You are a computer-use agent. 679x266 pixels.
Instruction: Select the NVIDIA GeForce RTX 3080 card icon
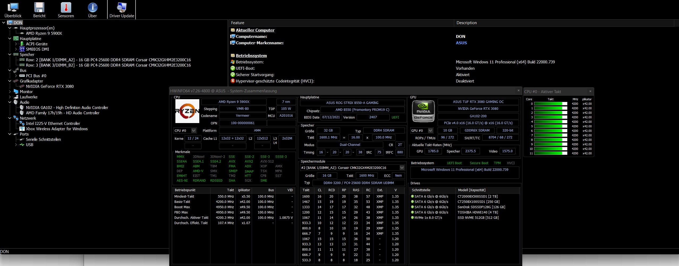coord(22,86)
